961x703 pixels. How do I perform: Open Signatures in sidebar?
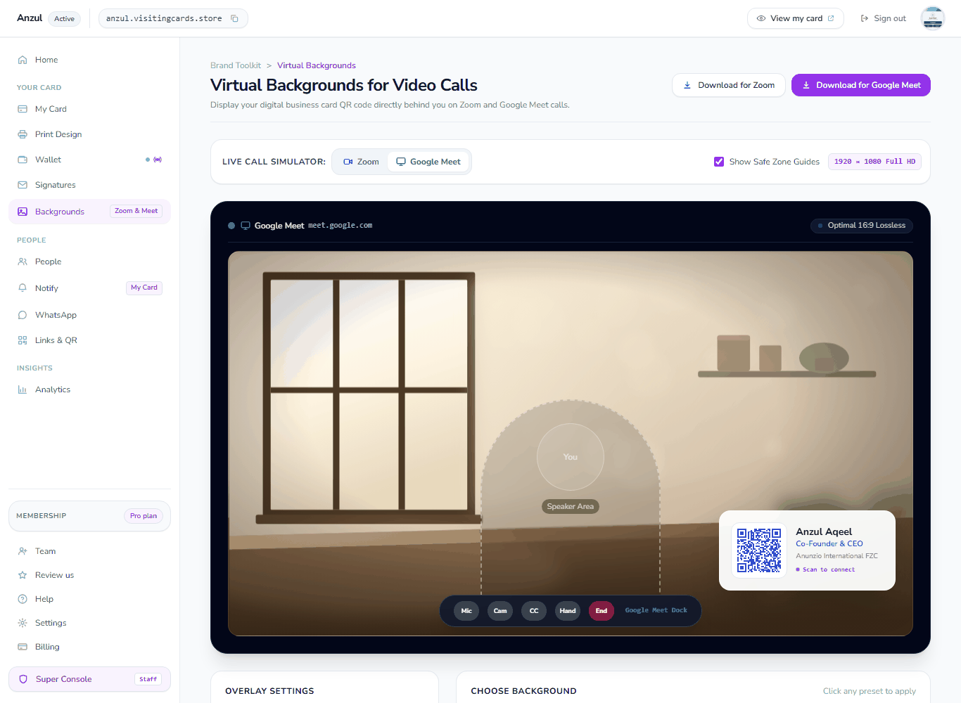tap(89, 185)
